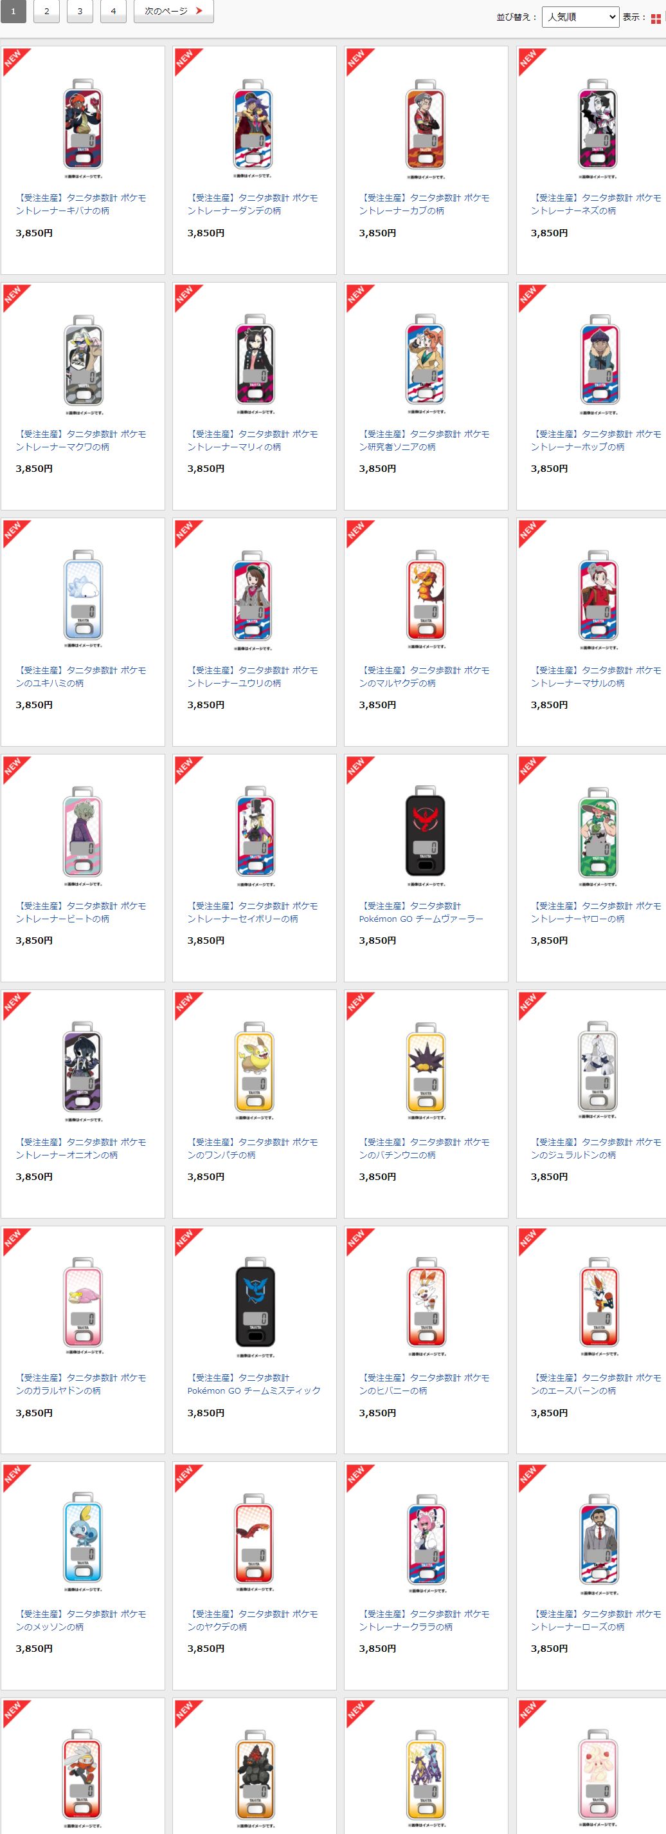This screenshot has width=666, height=1834.
Task: Click the 次のページ next page button
Action: (x=174, y=12)
